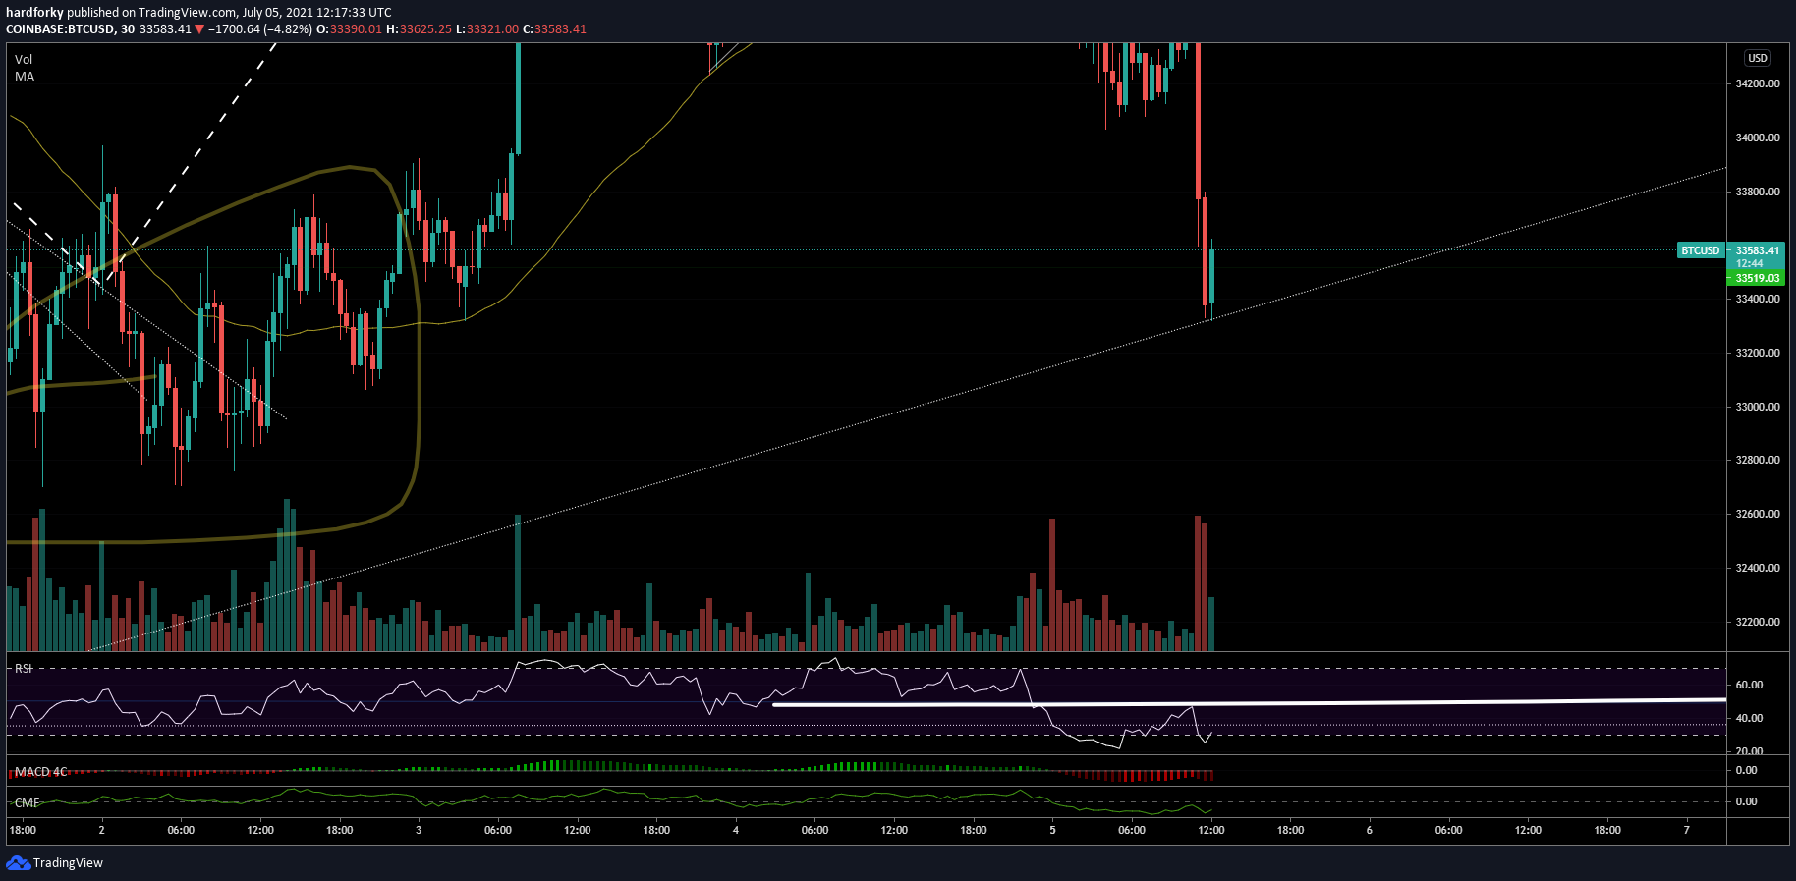Click the thick white RSI trendline

click(x=1249, y=702)
